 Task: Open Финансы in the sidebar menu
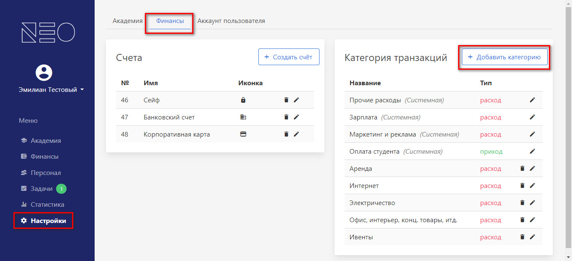pos(44,157)
